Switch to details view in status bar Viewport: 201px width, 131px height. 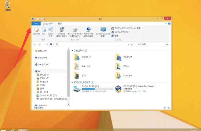165,108
